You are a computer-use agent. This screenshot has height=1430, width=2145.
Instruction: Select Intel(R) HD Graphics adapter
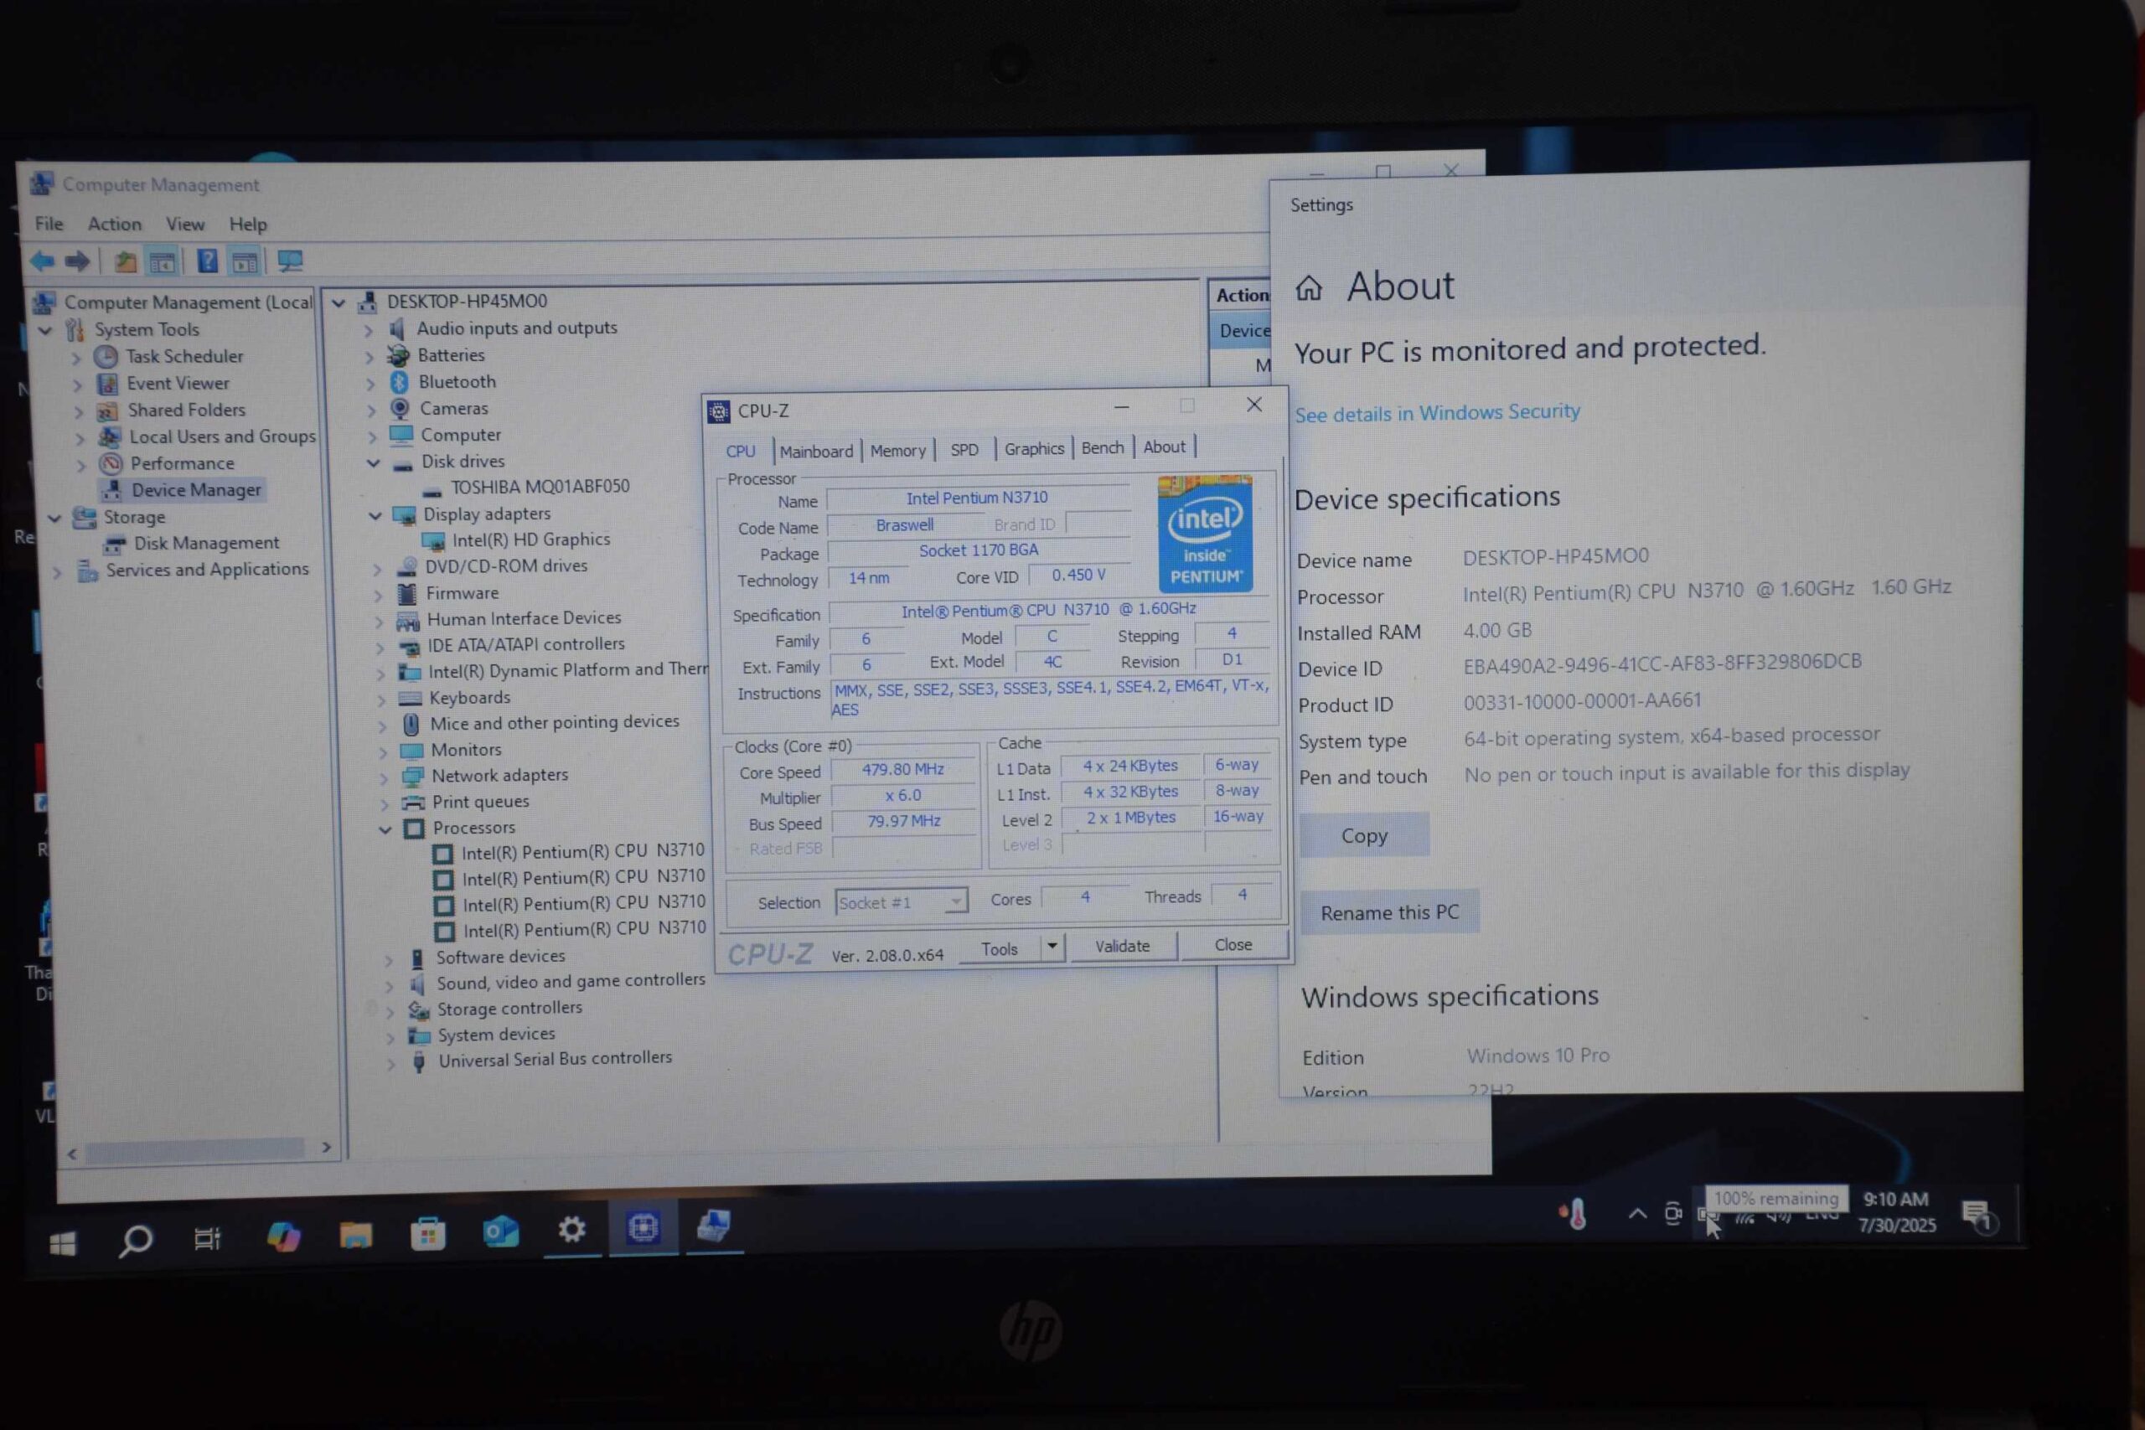coord(530,539)
